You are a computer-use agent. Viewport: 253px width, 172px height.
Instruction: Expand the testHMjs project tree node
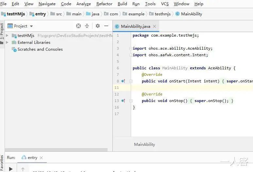coord(7,35)
